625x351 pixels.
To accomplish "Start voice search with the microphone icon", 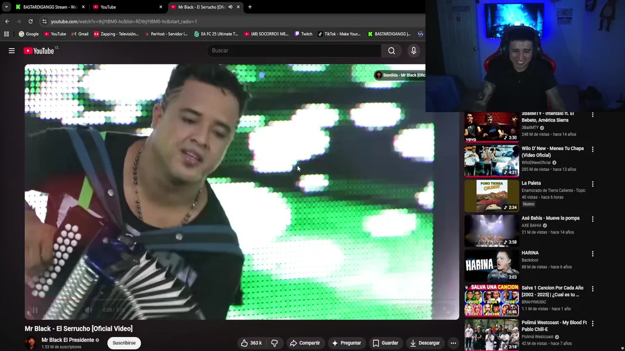I will pyautogui.click(x=414, y=51).
